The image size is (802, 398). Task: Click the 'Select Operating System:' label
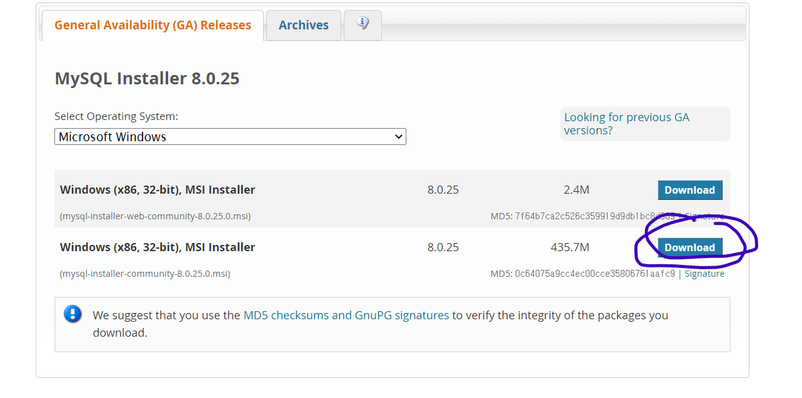coord(116,116)
